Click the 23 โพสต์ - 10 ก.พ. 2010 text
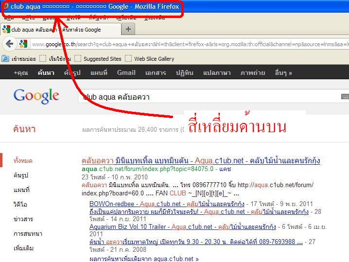The image size is (349, 262). point(115,177)
